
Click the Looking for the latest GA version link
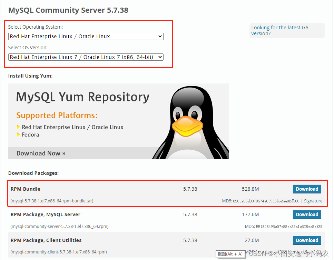pos(280,30)
